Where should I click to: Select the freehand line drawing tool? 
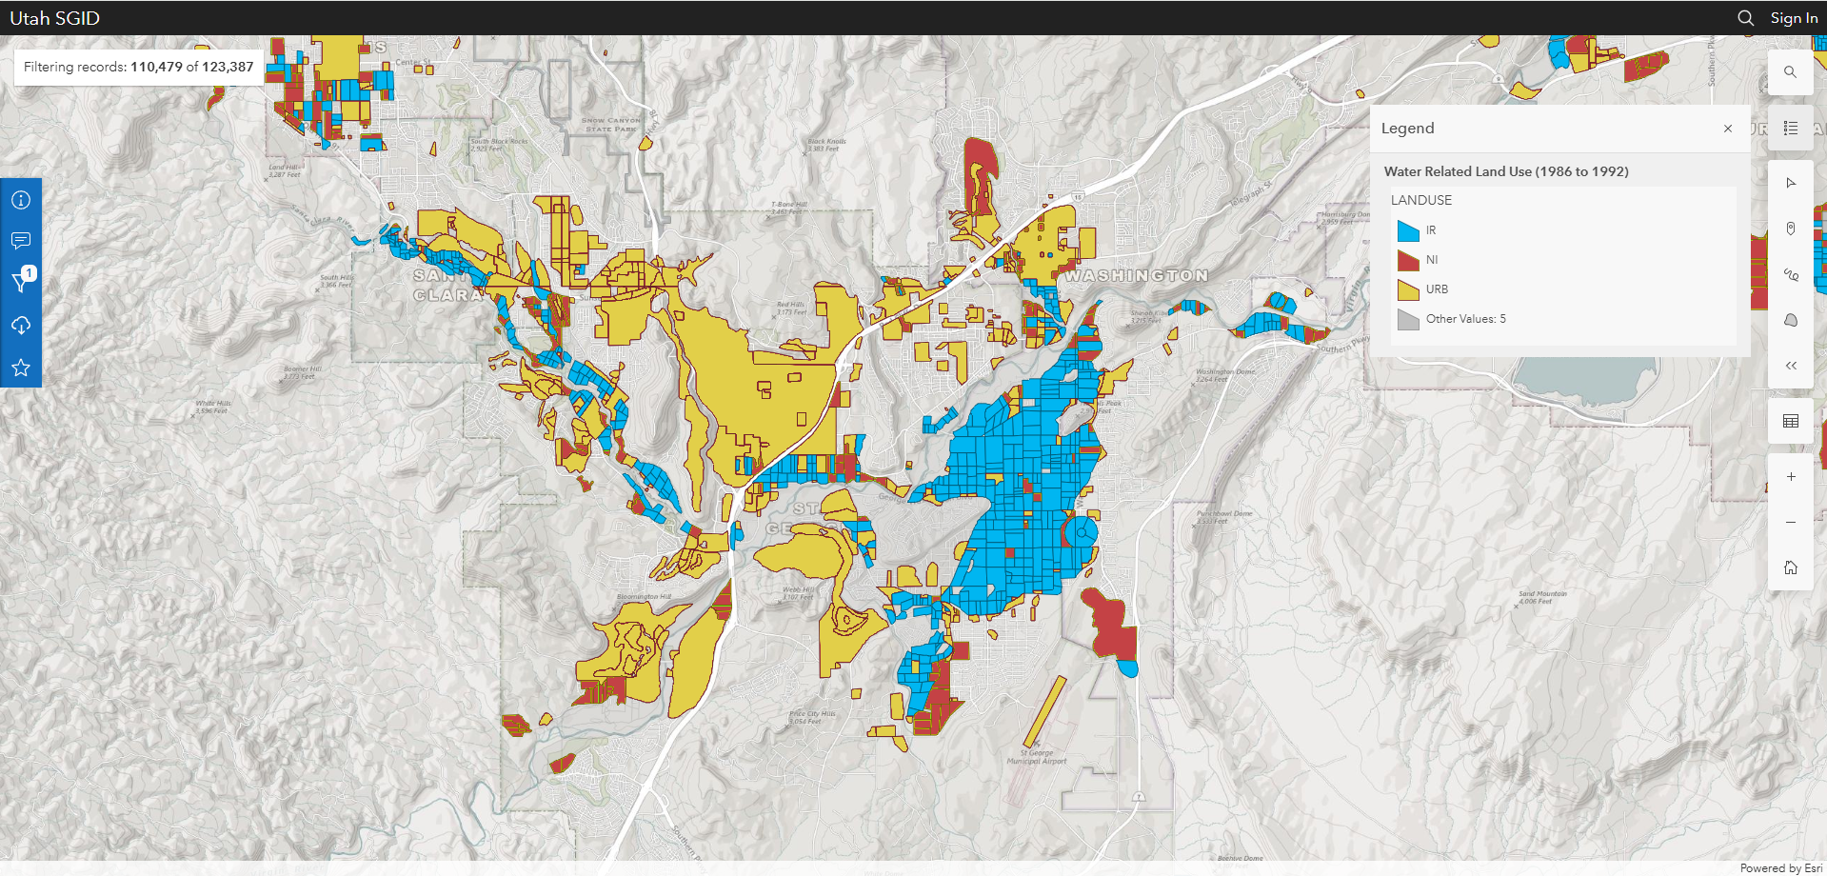tap(1790, 274)
